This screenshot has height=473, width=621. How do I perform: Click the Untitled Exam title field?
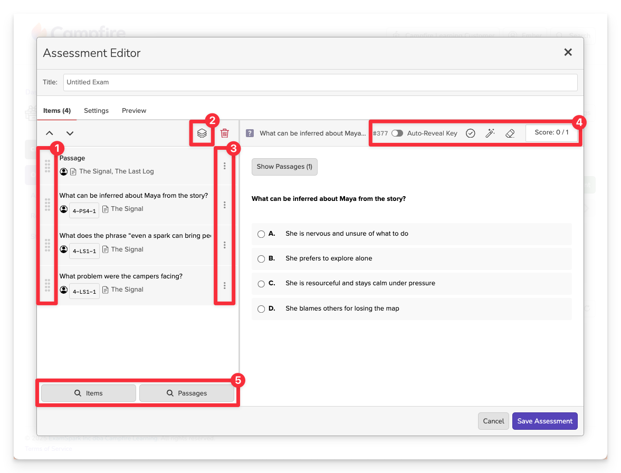click(x=320, y=82)
